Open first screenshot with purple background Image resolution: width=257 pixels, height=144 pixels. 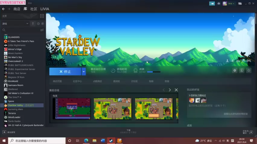click(x=72, y=108)
